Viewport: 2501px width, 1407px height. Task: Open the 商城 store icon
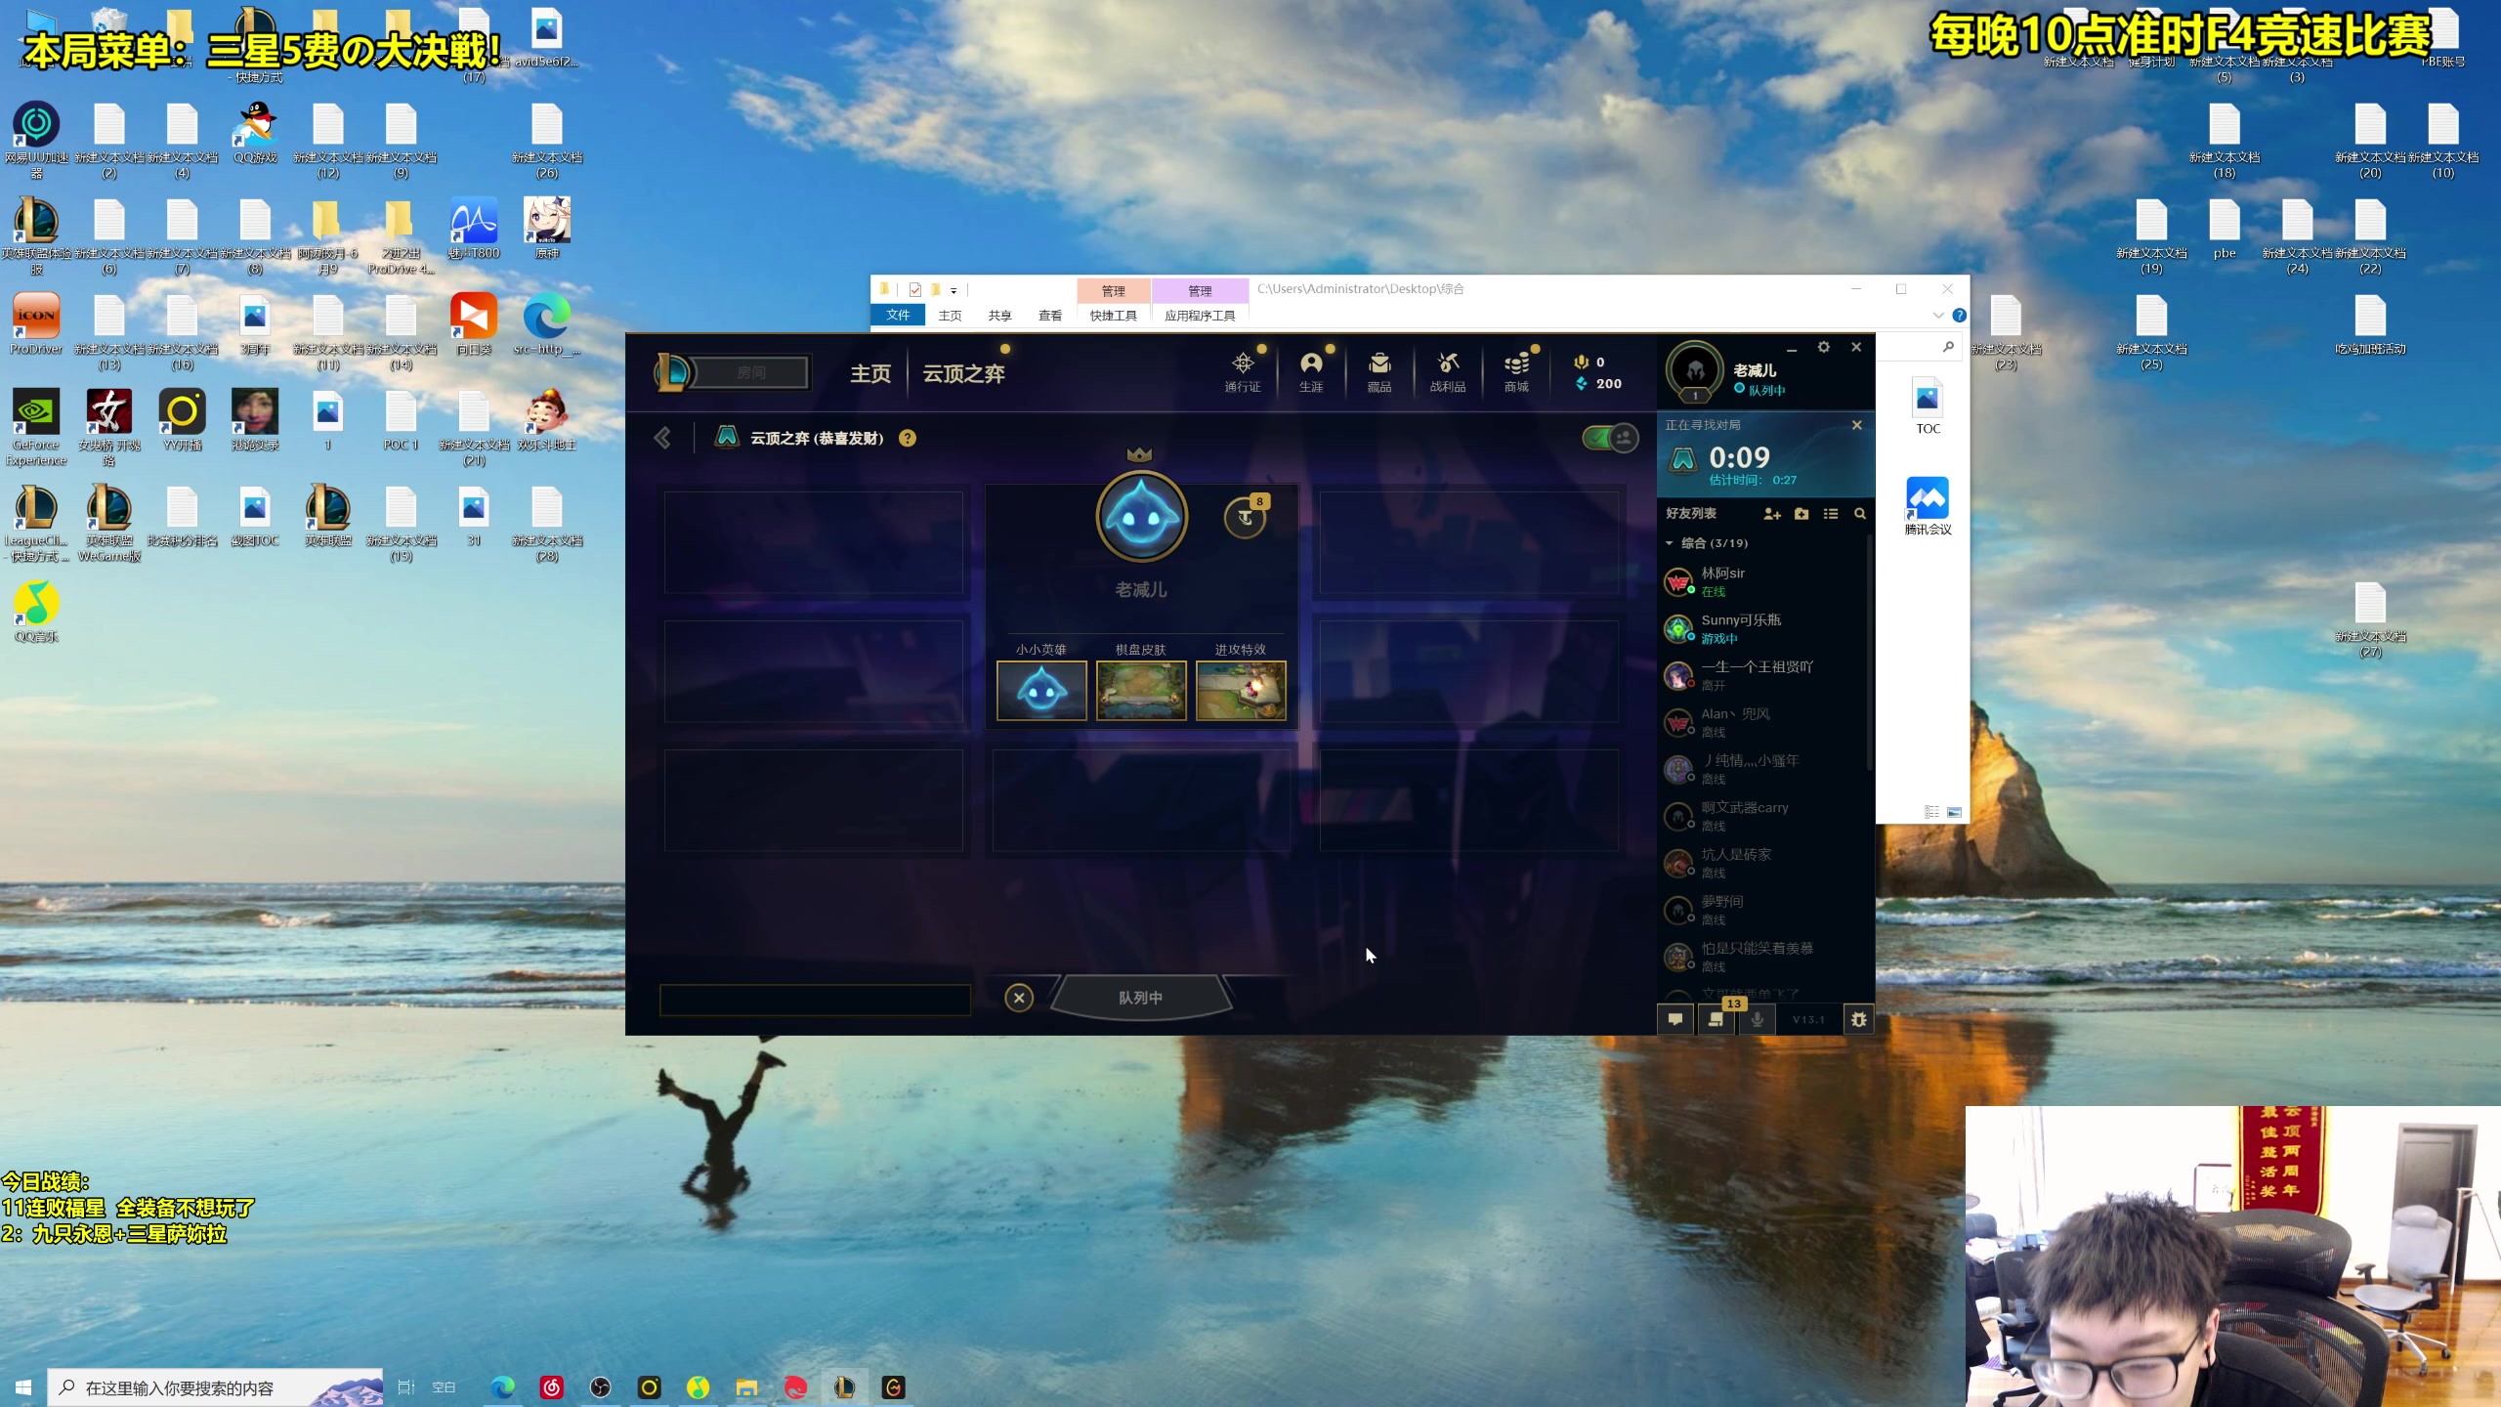tap(1516, 372)
